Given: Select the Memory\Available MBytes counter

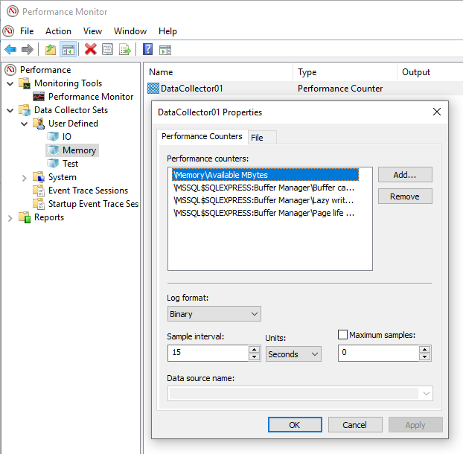Looking at the screenshot, I should (265, 175).
